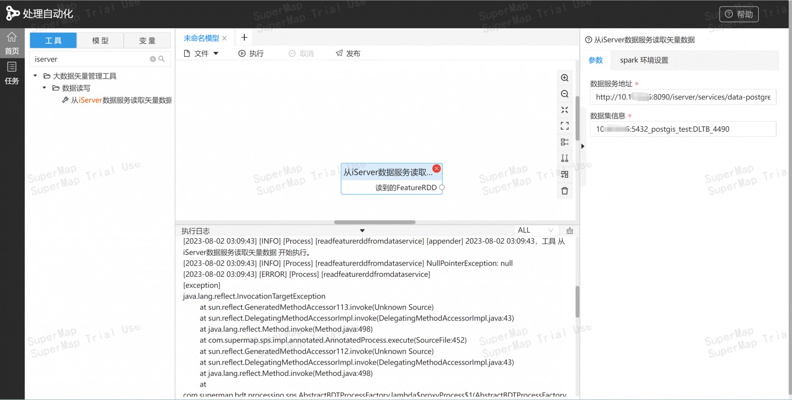
Task: Open the 文件 dropdown menu
Action: pyautogui.click(x=201, y=53)
